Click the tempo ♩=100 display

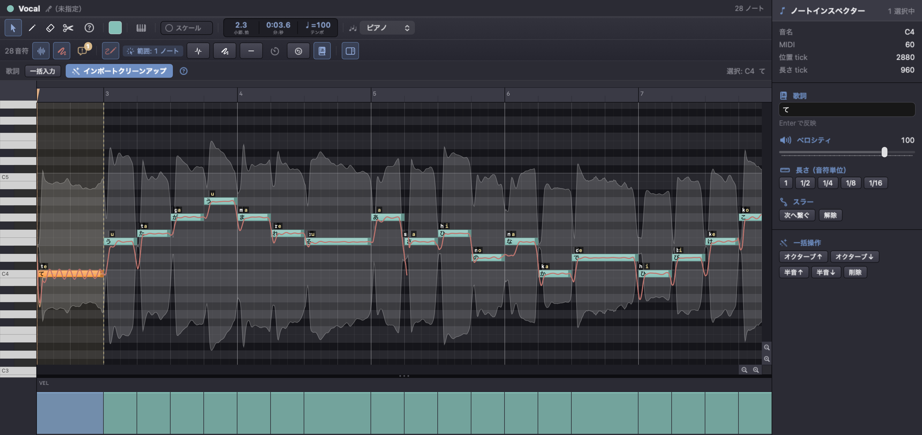pos(318,28)
